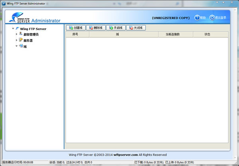
Task: Click the 开启域 (Open Domain) button
Action: [116, 28]
